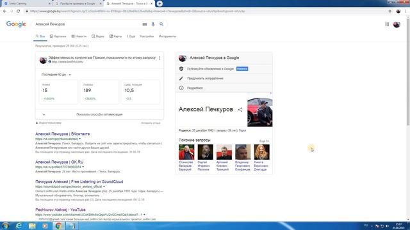
Task: Open Алексей Печкуров | ВКонтакте result
Action: tap(63, 134)
